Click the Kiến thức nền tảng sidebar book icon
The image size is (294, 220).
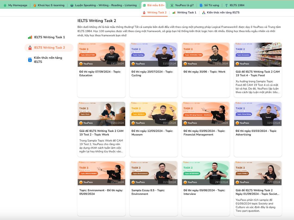pos(30,60)
